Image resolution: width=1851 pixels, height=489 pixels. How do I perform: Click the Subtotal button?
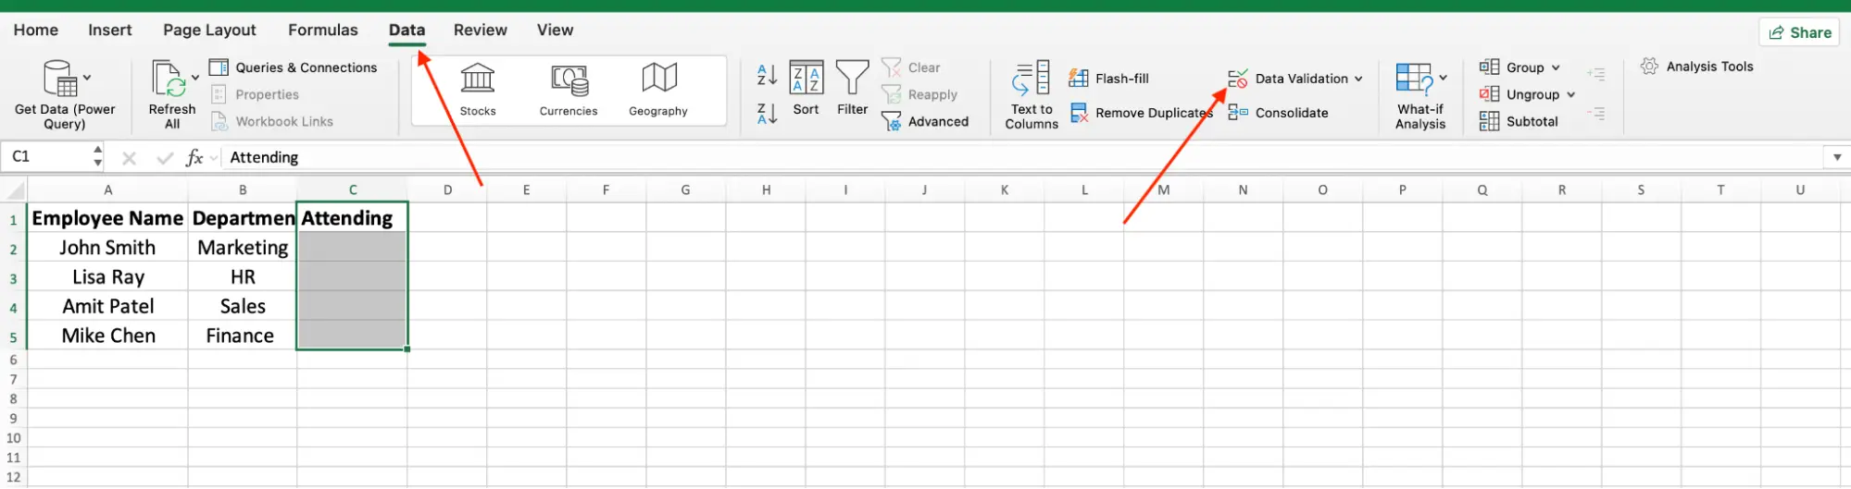click(x=1519, y=121)
